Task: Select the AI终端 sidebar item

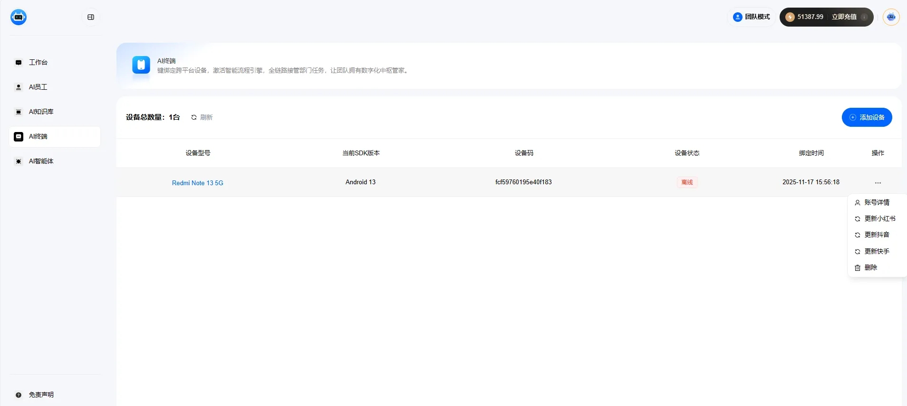Action: click(x=38, y=136)
